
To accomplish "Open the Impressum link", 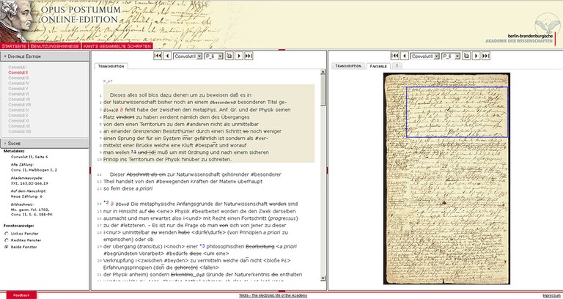I will coord(551,295).
